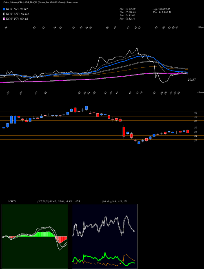Image resolution: width=204 pixels, height=269 pixels.
Task: Click the 35 price level axis label
Action: point(195,128)
